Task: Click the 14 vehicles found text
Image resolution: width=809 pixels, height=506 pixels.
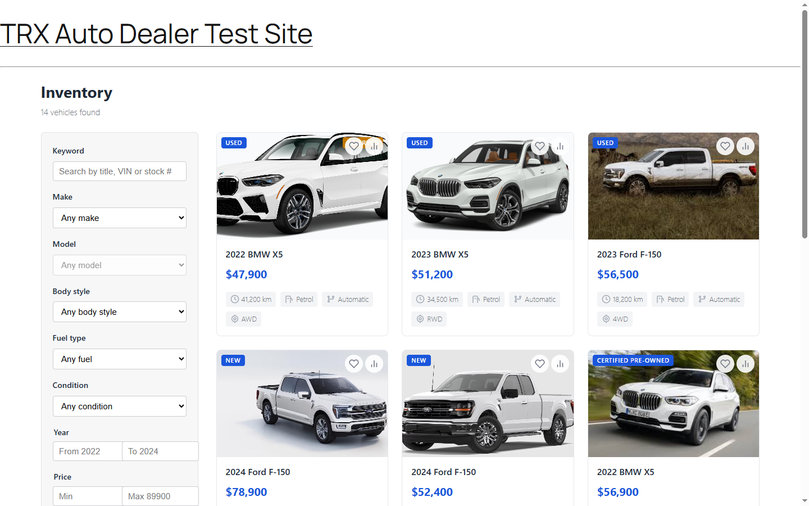Action: point(70,112)
